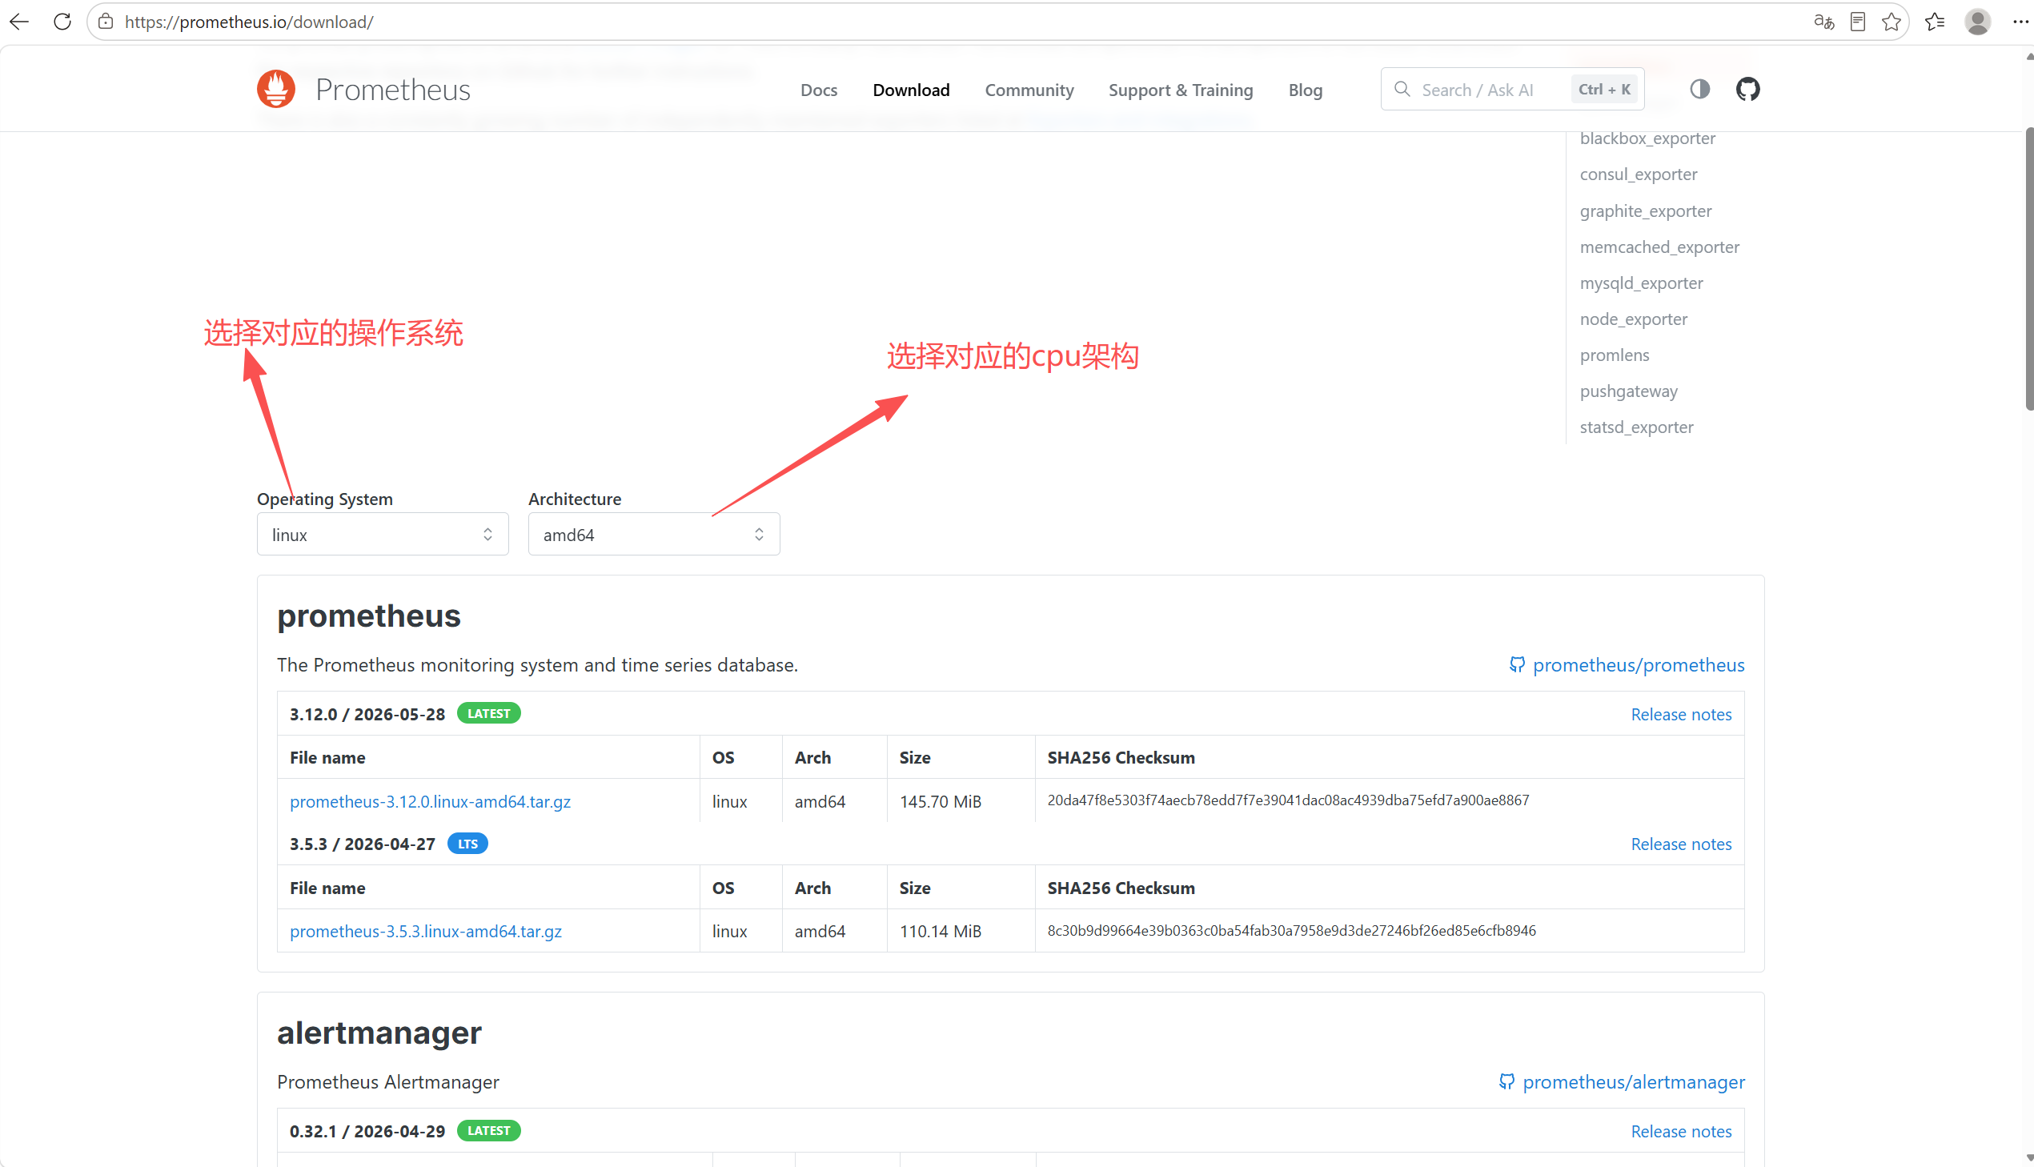Jump to node_exporter in sidebar
Image resolution: width=2034 pixels, height=1167 pixels.
(x=1633, y=320)
